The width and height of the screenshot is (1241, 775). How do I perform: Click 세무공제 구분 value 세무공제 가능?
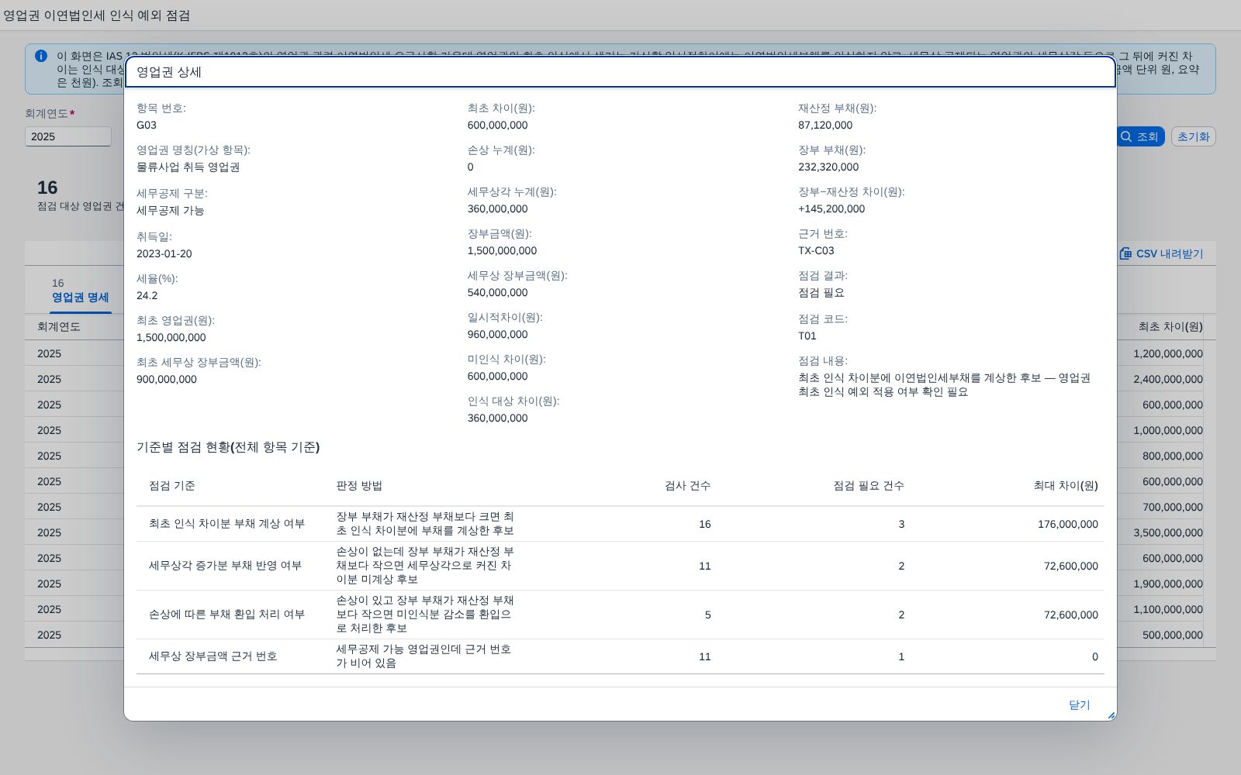[x=171, y=210]
